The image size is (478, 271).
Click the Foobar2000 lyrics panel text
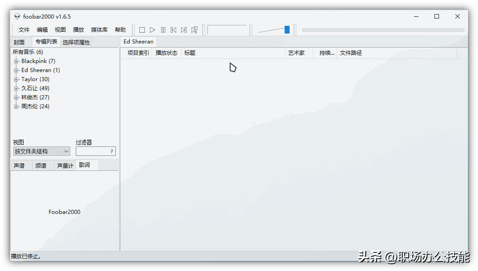pyautogui.click(x=64, y=212)
